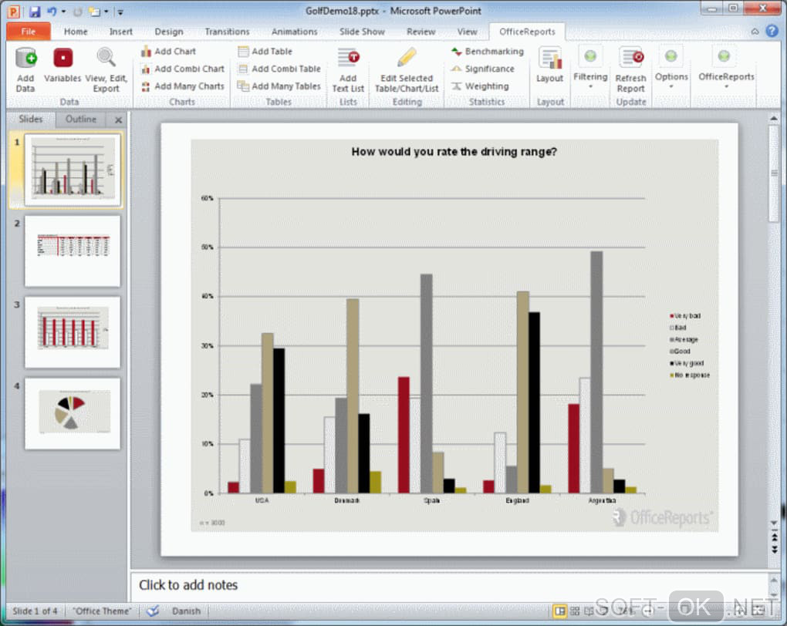Image resolution: width=787 pixels, height=626 pixels.
Task: Select the pie chart slide 4 thumbnail
Action: coord(73,413)
